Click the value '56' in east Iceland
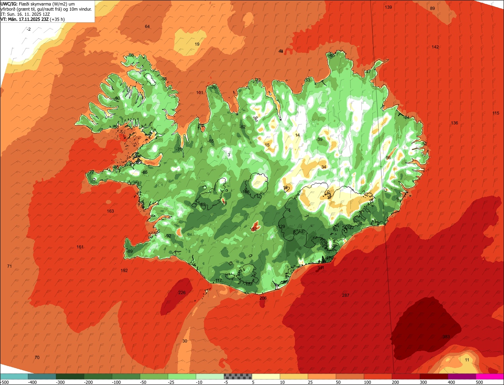Image resolution: width=504 pixels, height=385 pixels. point(388,157)
